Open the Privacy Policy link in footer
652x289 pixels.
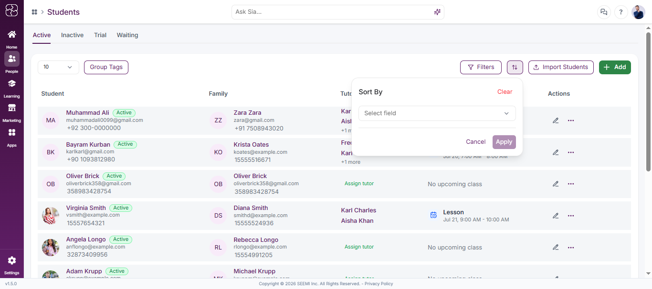(379, 284)
